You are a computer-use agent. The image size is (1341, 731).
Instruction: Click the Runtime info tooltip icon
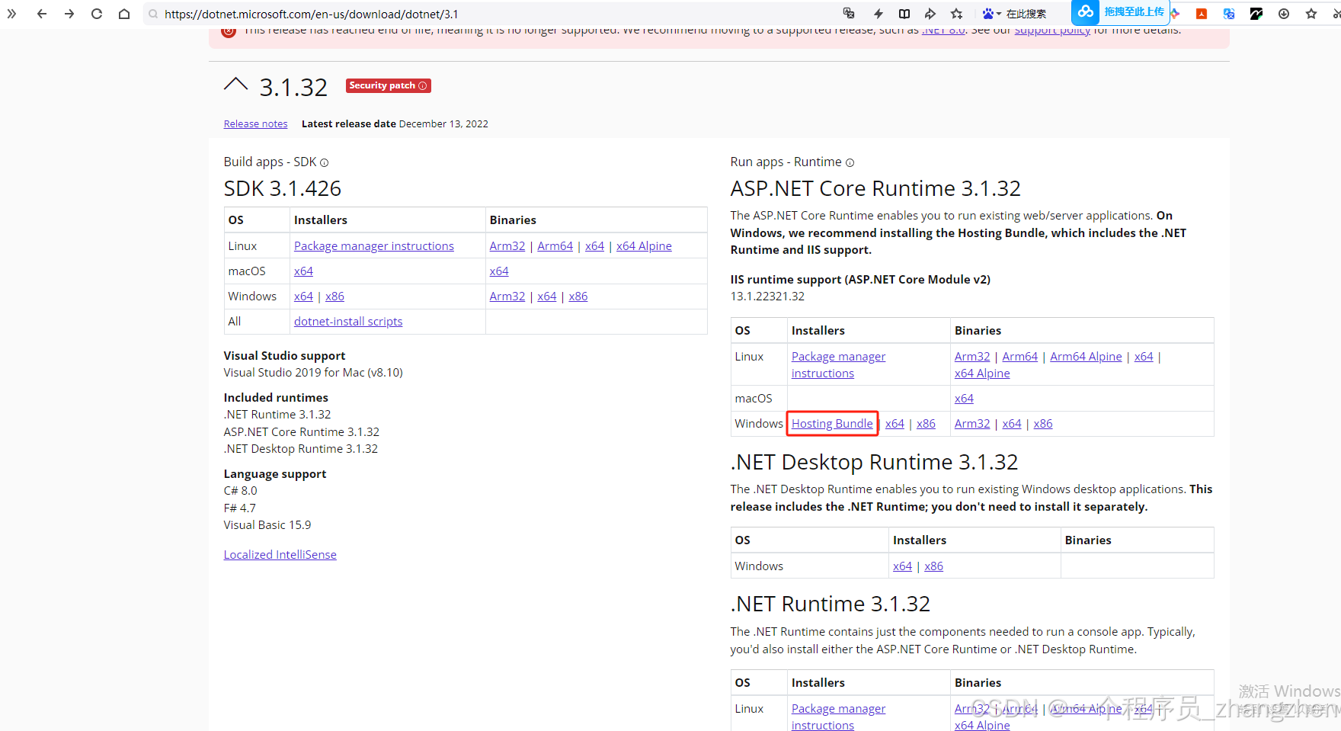click(x=850, y=162)
